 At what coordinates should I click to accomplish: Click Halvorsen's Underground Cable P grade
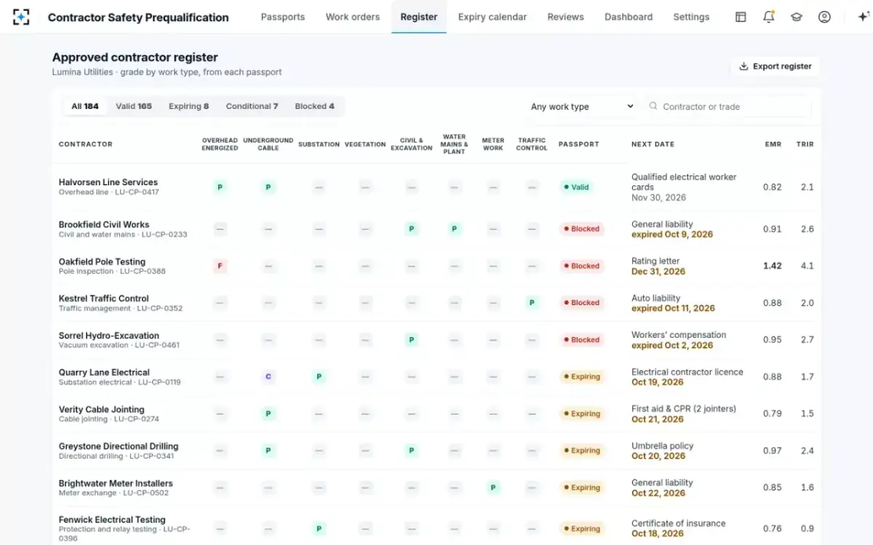coord(268,187)
